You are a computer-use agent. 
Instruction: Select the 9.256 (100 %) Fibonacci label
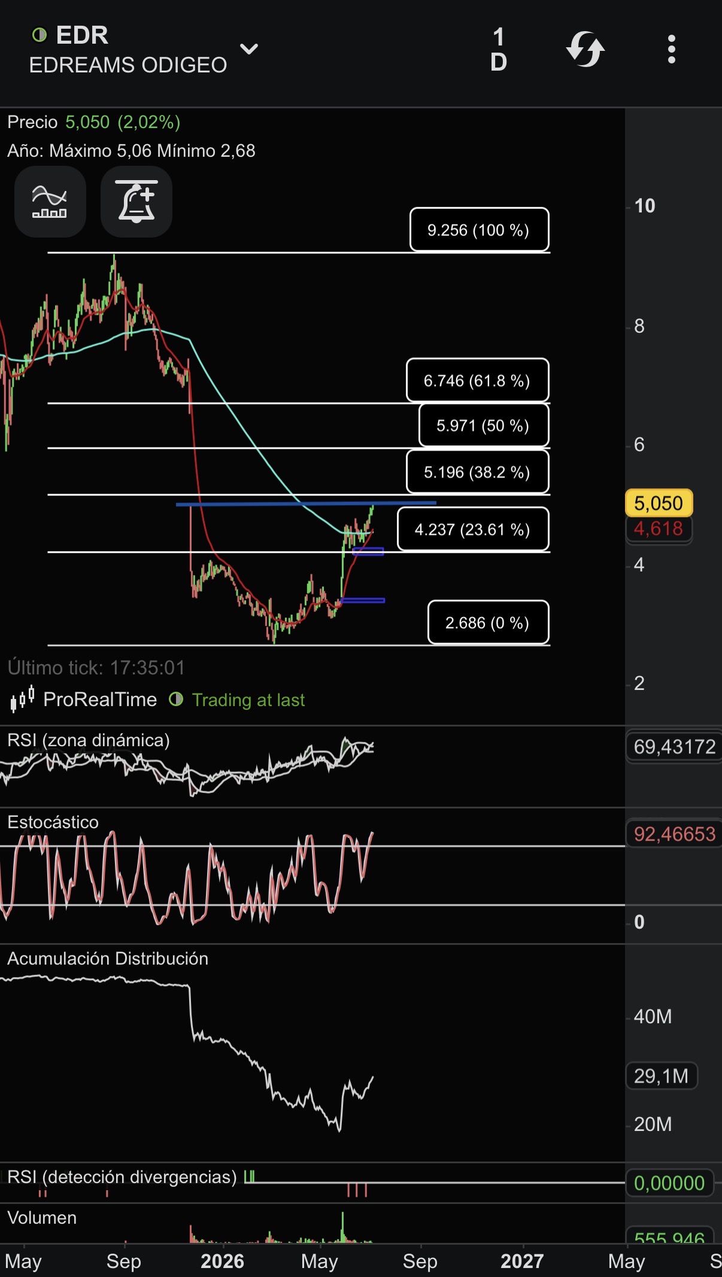point(480,230)
